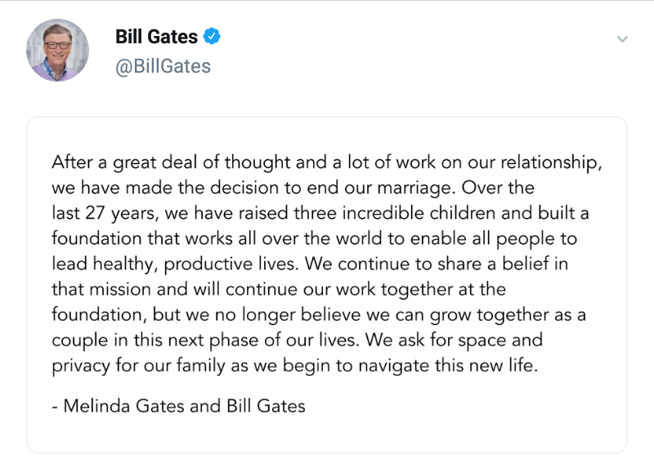Click the blue verified badge icon

tap(213, 37)
